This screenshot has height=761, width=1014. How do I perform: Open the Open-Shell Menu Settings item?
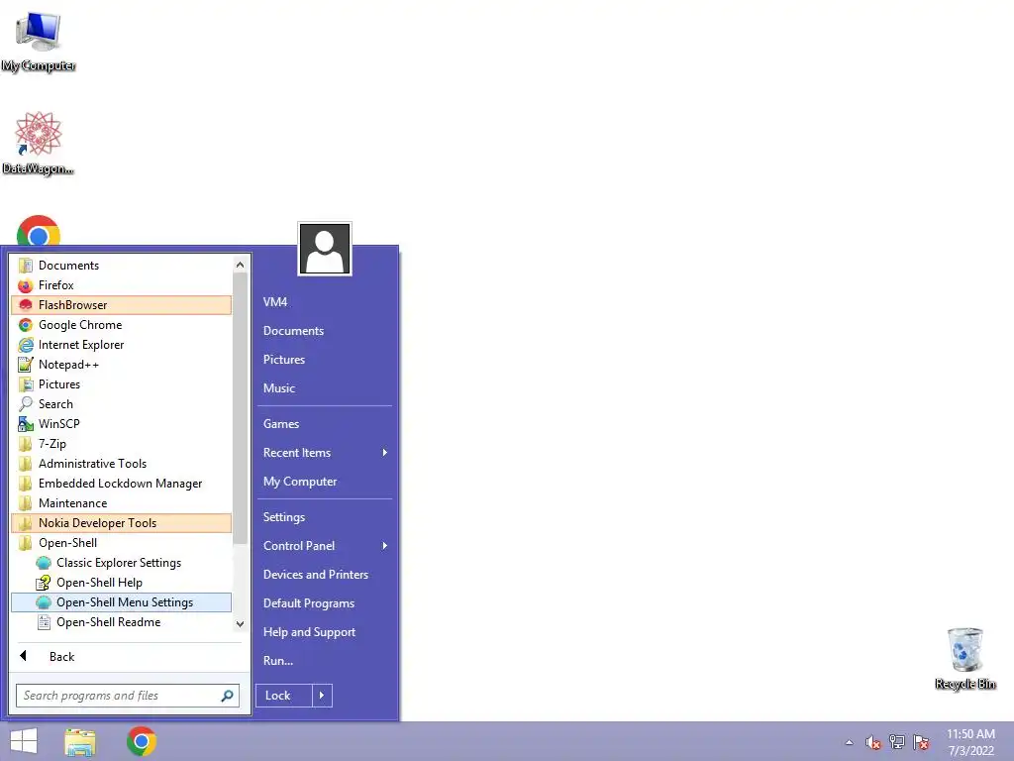121,602
